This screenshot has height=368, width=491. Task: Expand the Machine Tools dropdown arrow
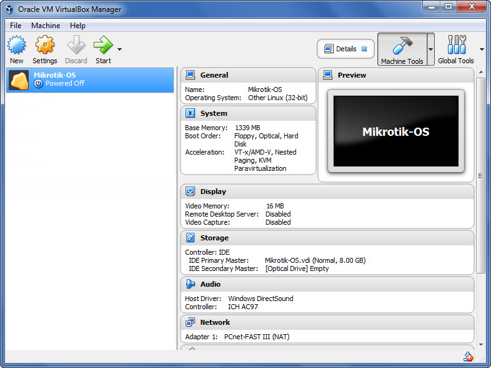click(430, 49)
